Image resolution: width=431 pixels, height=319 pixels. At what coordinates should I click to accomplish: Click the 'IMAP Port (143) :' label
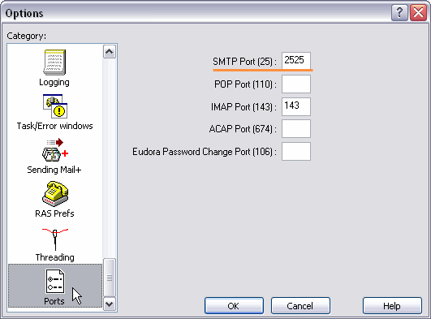[244, 106]
